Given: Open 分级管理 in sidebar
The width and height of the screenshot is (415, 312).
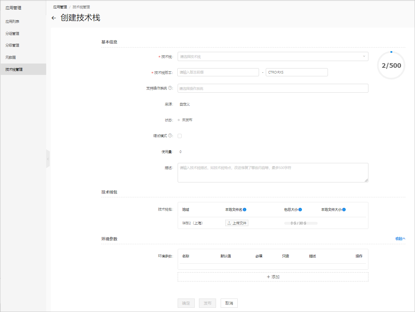Looking at the screenshot, I should 12,45.
